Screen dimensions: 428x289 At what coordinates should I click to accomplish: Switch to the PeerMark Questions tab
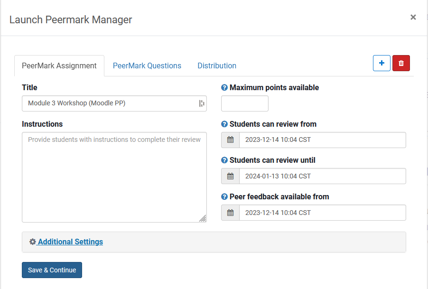(x=147, y=66)
